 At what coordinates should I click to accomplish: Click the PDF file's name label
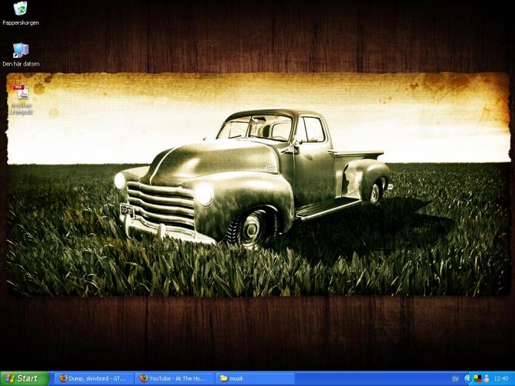pyautogui.click(x=21, y=109)
